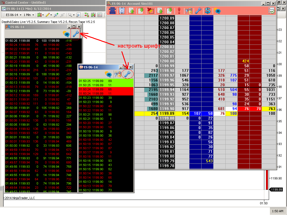287x215 pixels.
Task: Click the blue dollar sign icon
Action: [x=208, y=11]
